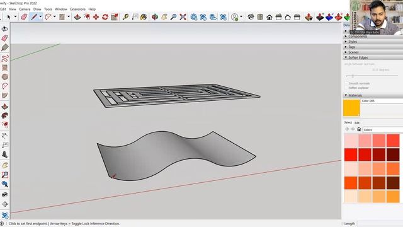The width and height of the screenshot is (403, 227).
Task: Select the arrow Select tool
Action: (x=9, y=17)
